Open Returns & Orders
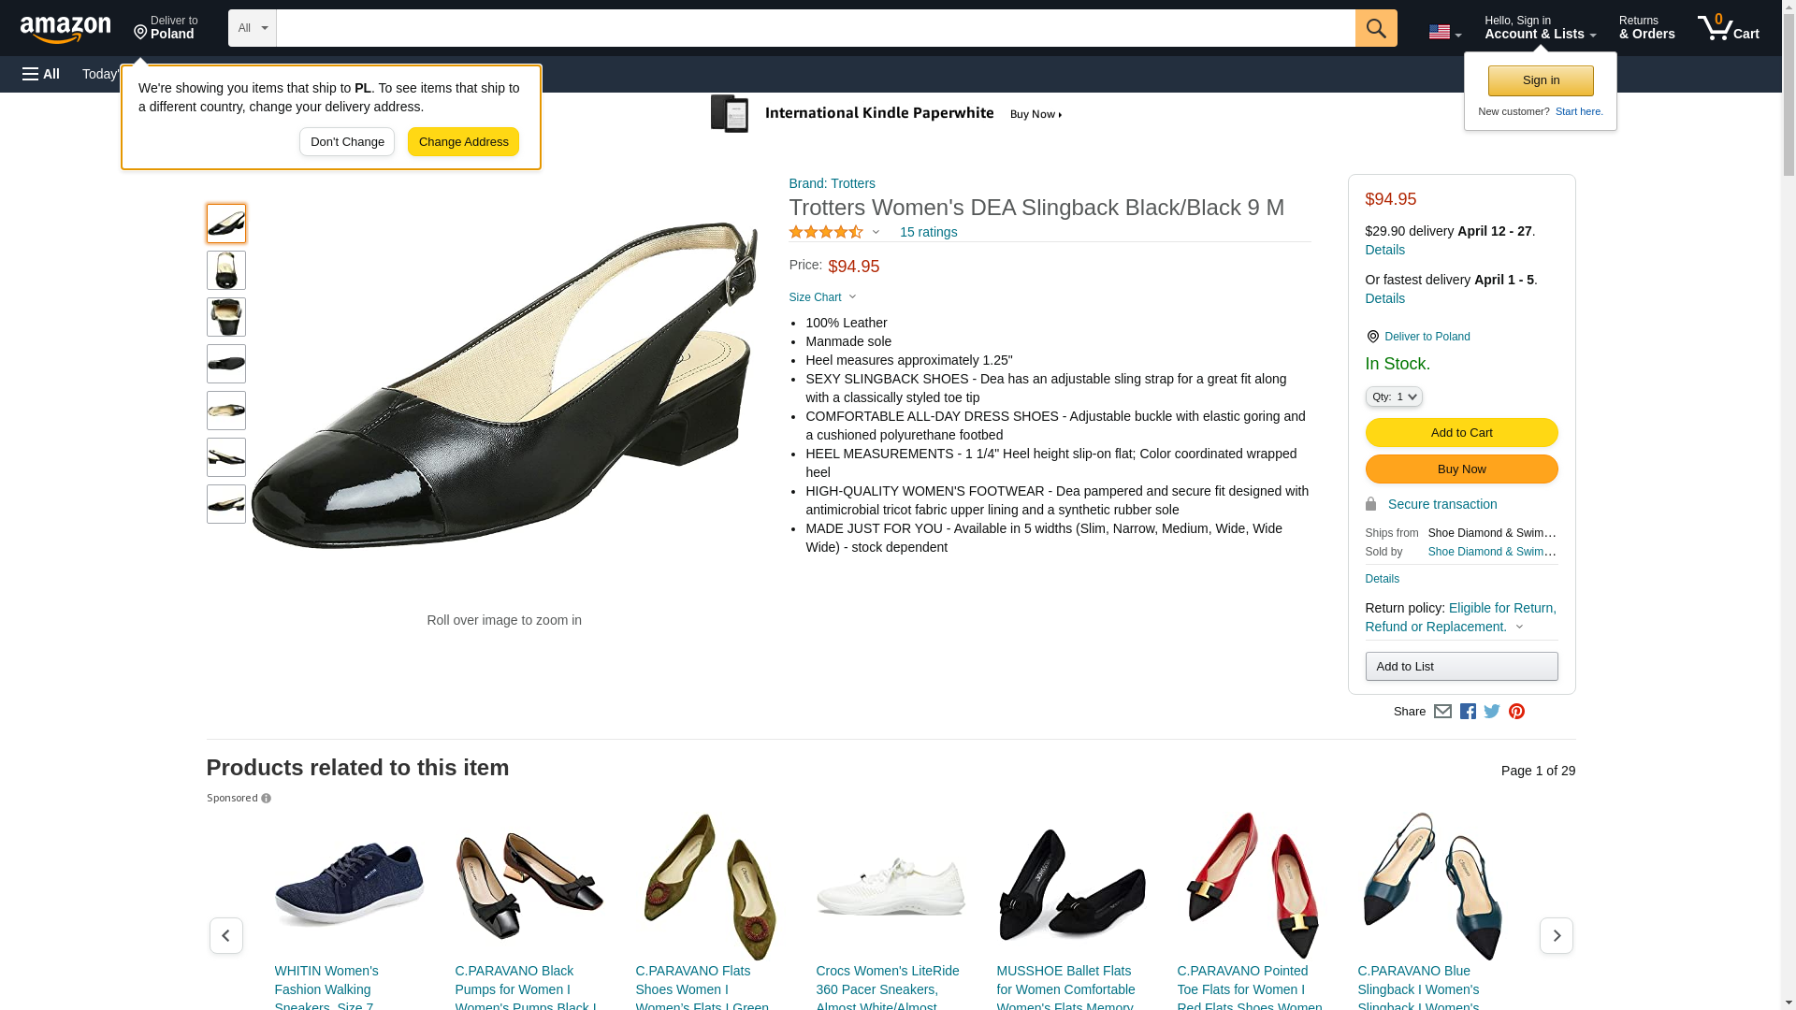 click(1646, 28)
